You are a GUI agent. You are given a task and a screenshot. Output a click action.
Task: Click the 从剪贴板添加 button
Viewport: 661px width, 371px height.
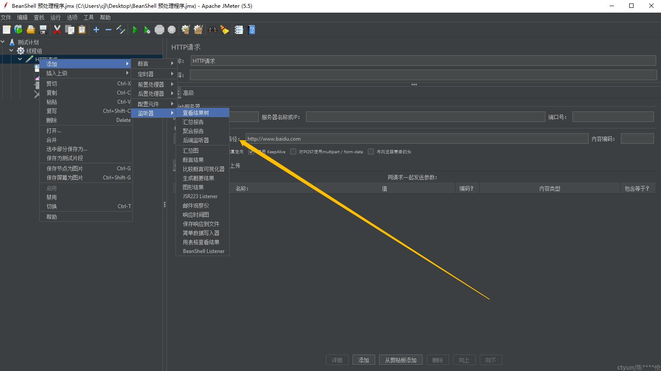[x=400, y=360]
